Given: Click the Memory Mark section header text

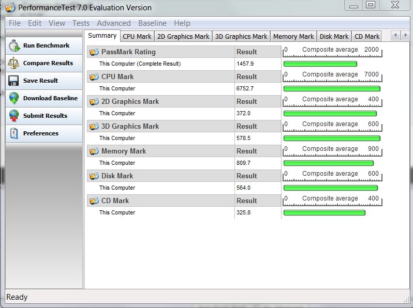Looking at the screenshot, I should [x=124, y=151].
